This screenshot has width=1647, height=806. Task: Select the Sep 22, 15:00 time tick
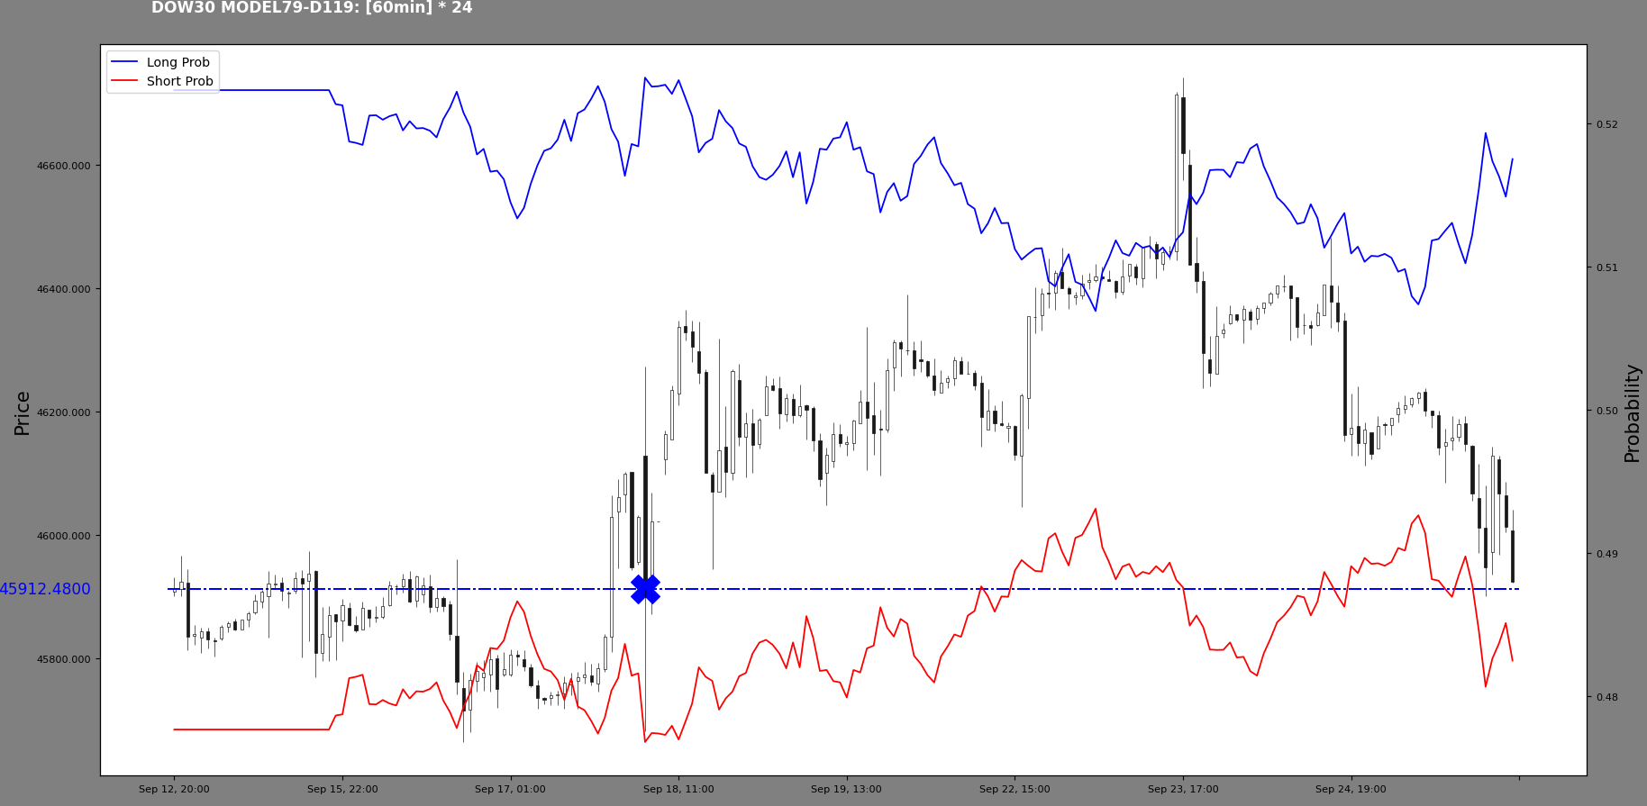(x=1015, y=790)
